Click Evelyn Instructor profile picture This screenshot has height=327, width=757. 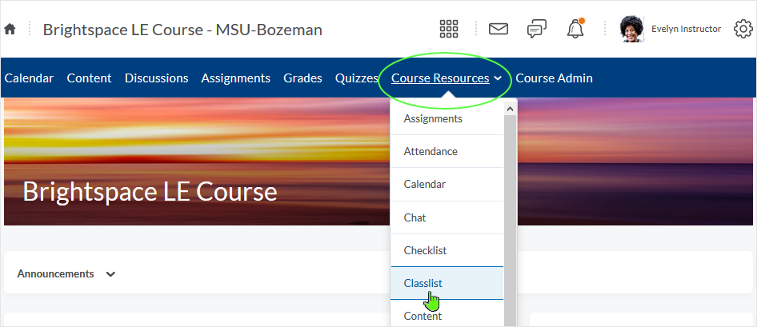(x=632, y=29)
